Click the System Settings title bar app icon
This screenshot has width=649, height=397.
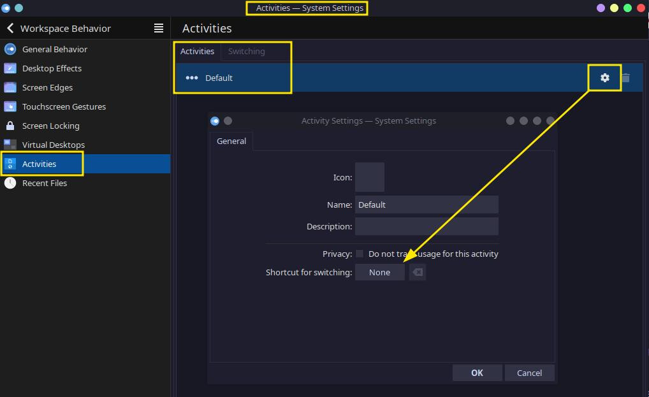point(6,8)
